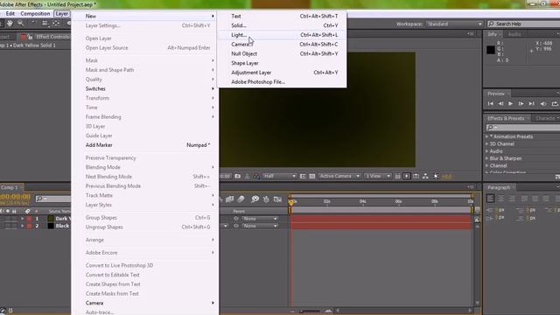Switch to the Audio panel tab
The width and height of the screenshot is (560, 315).
pos(514,34)
